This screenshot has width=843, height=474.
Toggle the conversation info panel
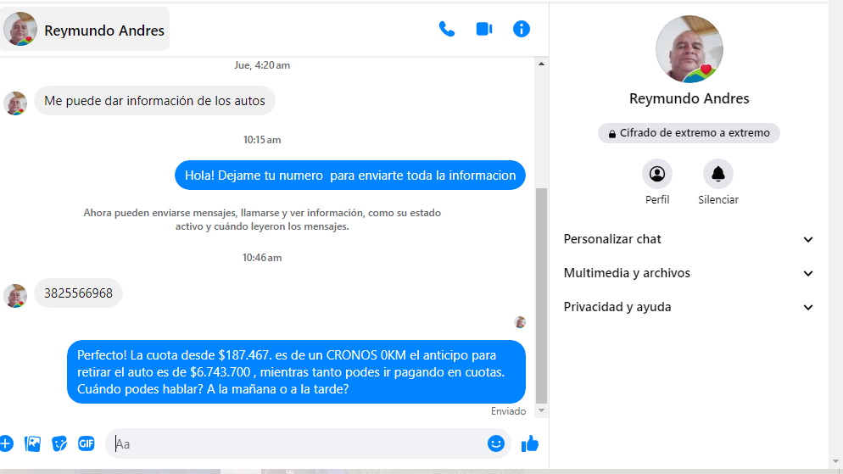tap(522, 29)
